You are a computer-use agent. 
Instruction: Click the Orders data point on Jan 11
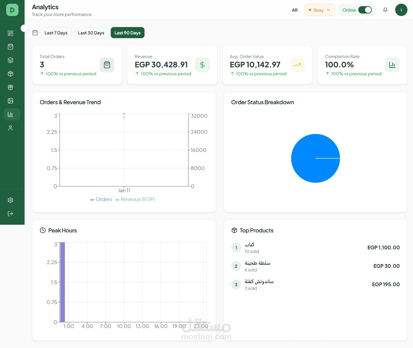point(124,114)
